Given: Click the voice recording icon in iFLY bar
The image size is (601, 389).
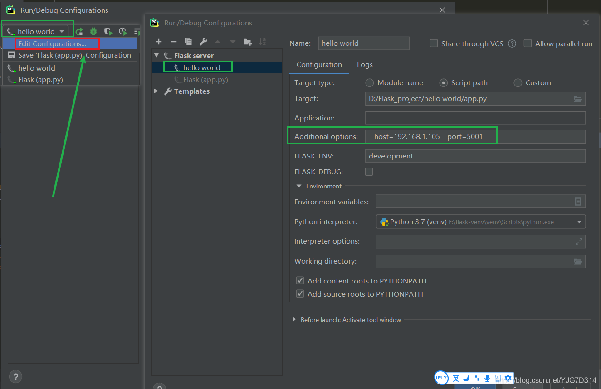Looking at the screenshot, I should coord(498,378).
